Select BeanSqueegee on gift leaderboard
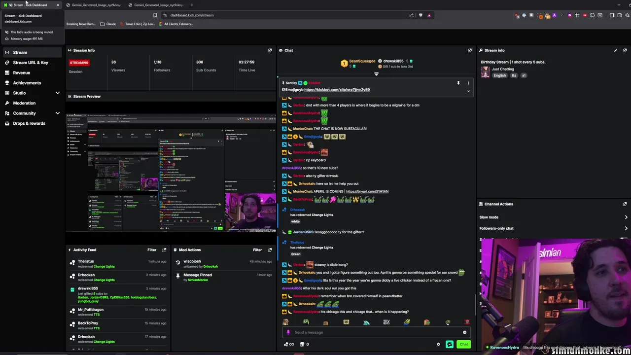The image size is (631, 355). 362,61
